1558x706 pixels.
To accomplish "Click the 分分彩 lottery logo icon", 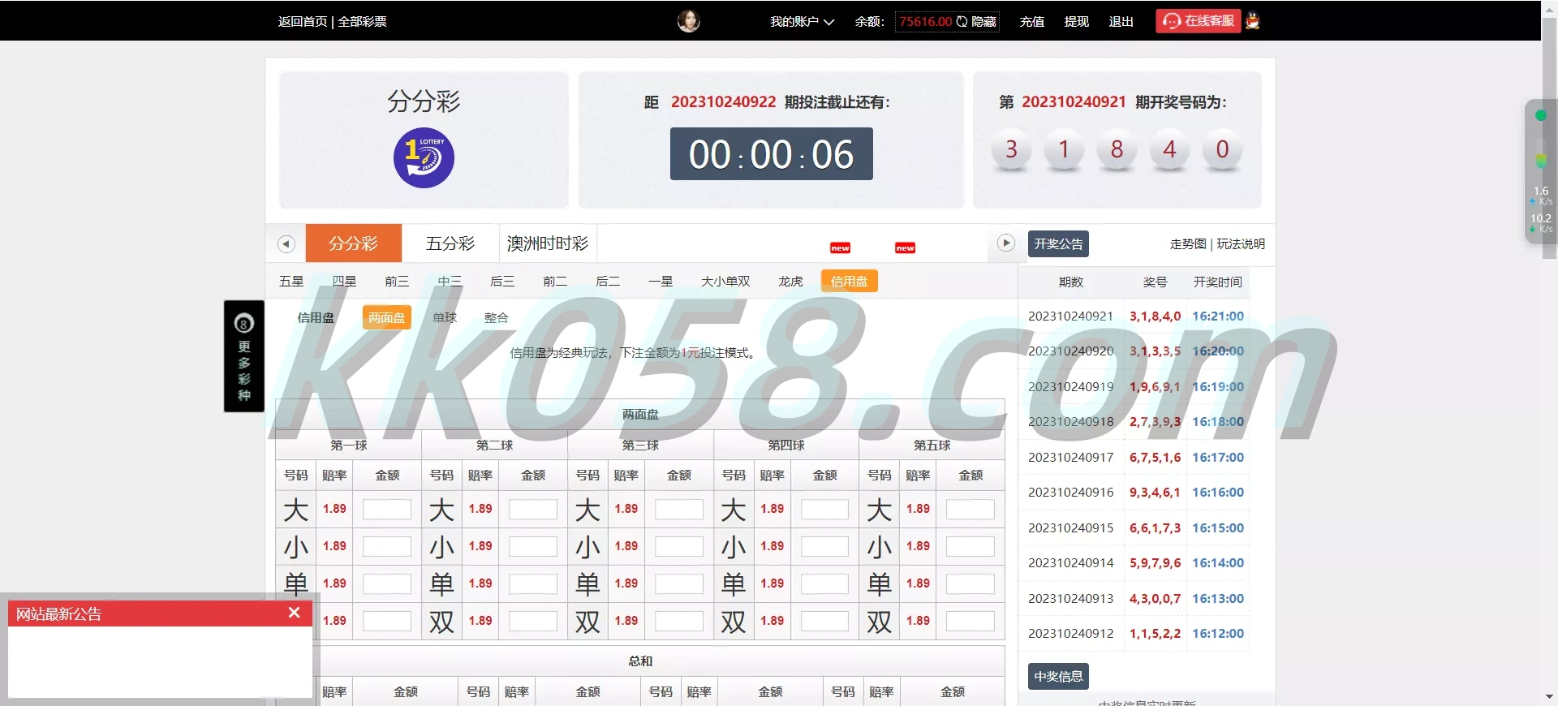I will [x=424, y=157].
